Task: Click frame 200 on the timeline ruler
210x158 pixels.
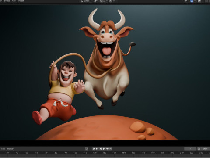Action: pos(172,153)
